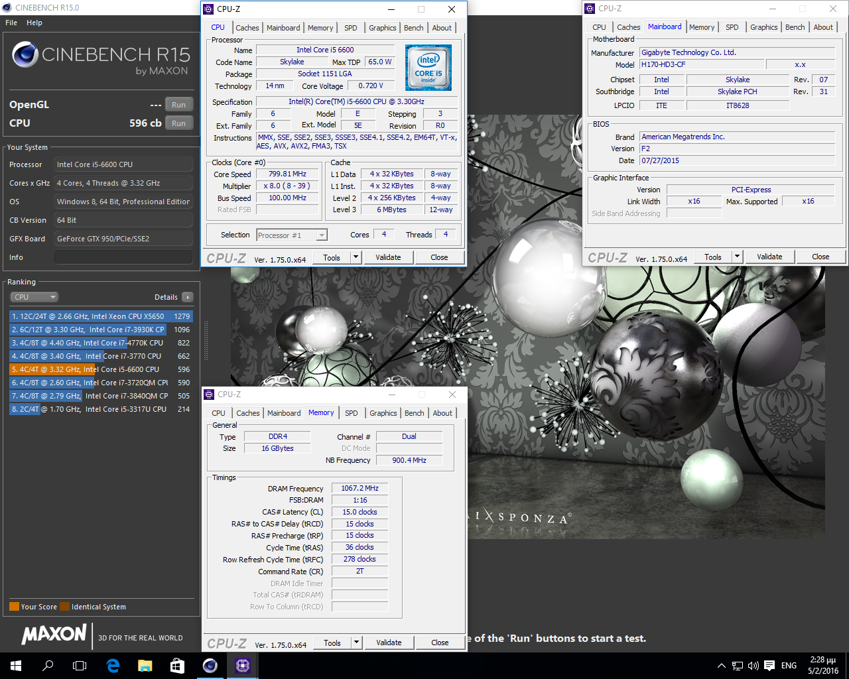Screen dimensions: 849x679
Task: Click the Your Score orange legend swatch
Action: [x=14, y=607]
